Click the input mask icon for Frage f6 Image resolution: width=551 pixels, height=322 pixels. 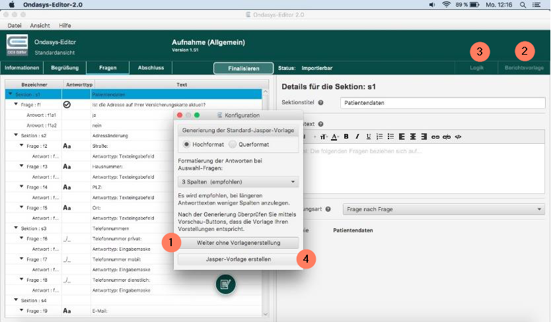tap(67, 239)
